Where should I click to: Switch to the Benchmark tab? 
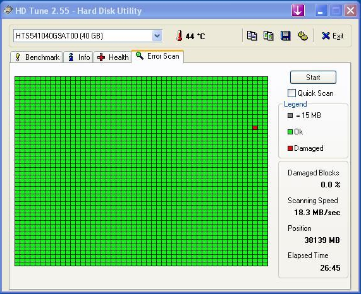click(x=37, y=57)
